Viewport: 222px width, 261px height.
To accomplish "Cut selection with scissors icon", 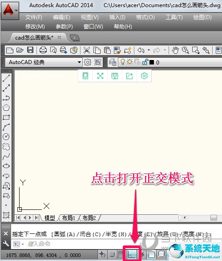I will (x=87, y=50).
